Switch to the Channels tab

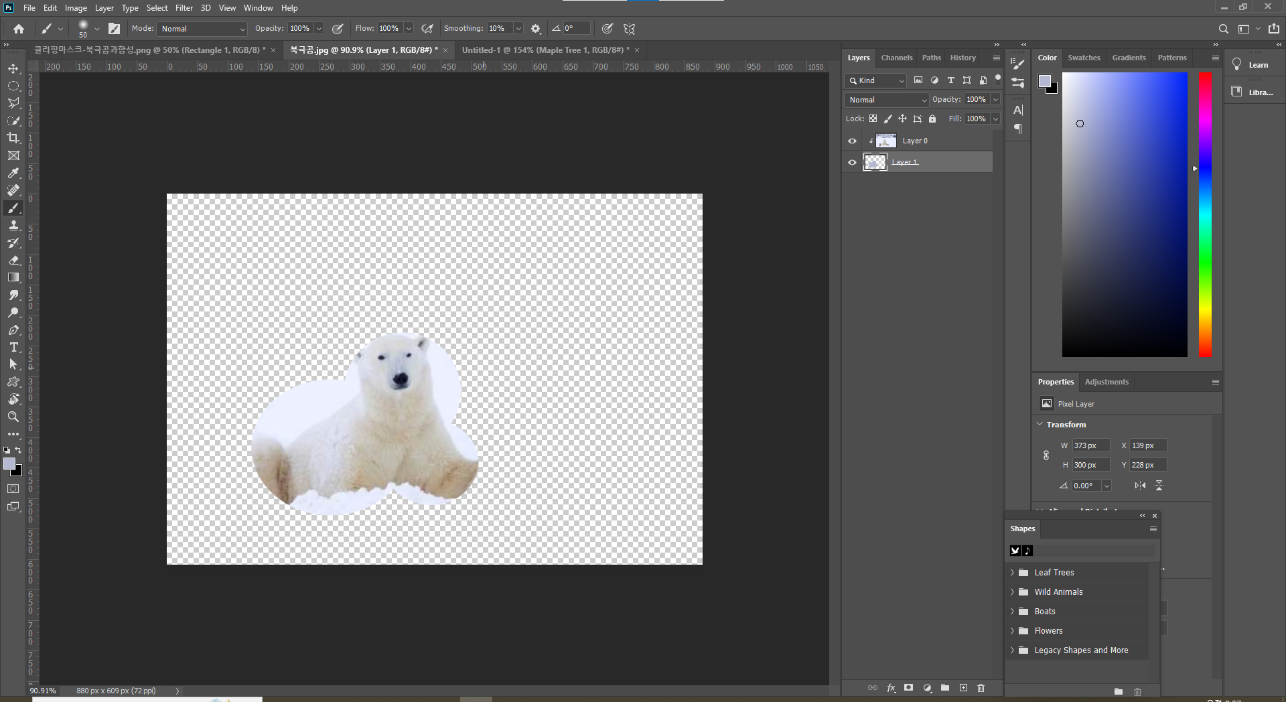tap(896, 58)
